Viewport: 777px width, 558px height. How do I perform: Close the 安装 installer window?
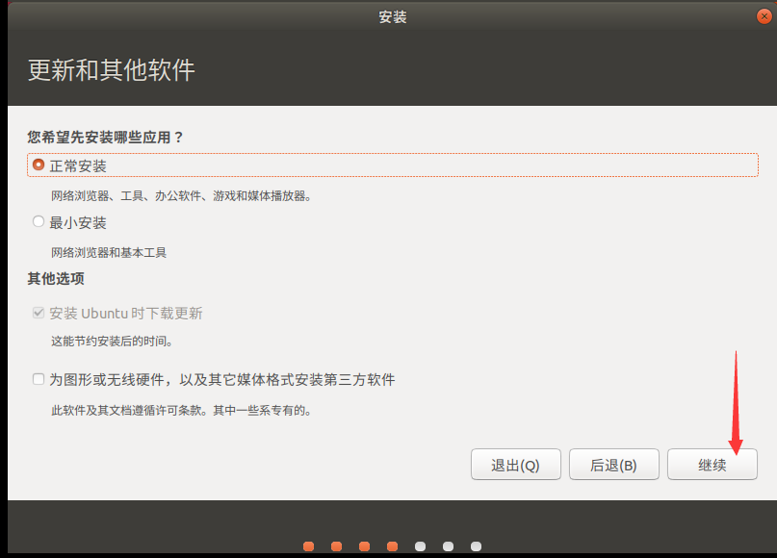coord(764,16)
